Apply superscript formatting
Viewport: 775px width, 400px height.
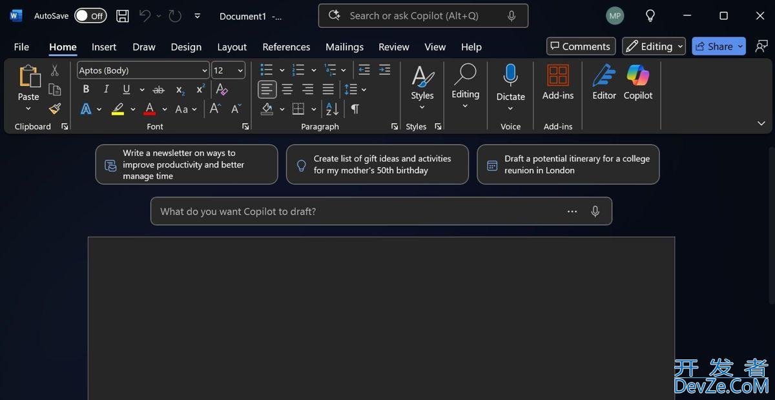click(x=201, y=90)
